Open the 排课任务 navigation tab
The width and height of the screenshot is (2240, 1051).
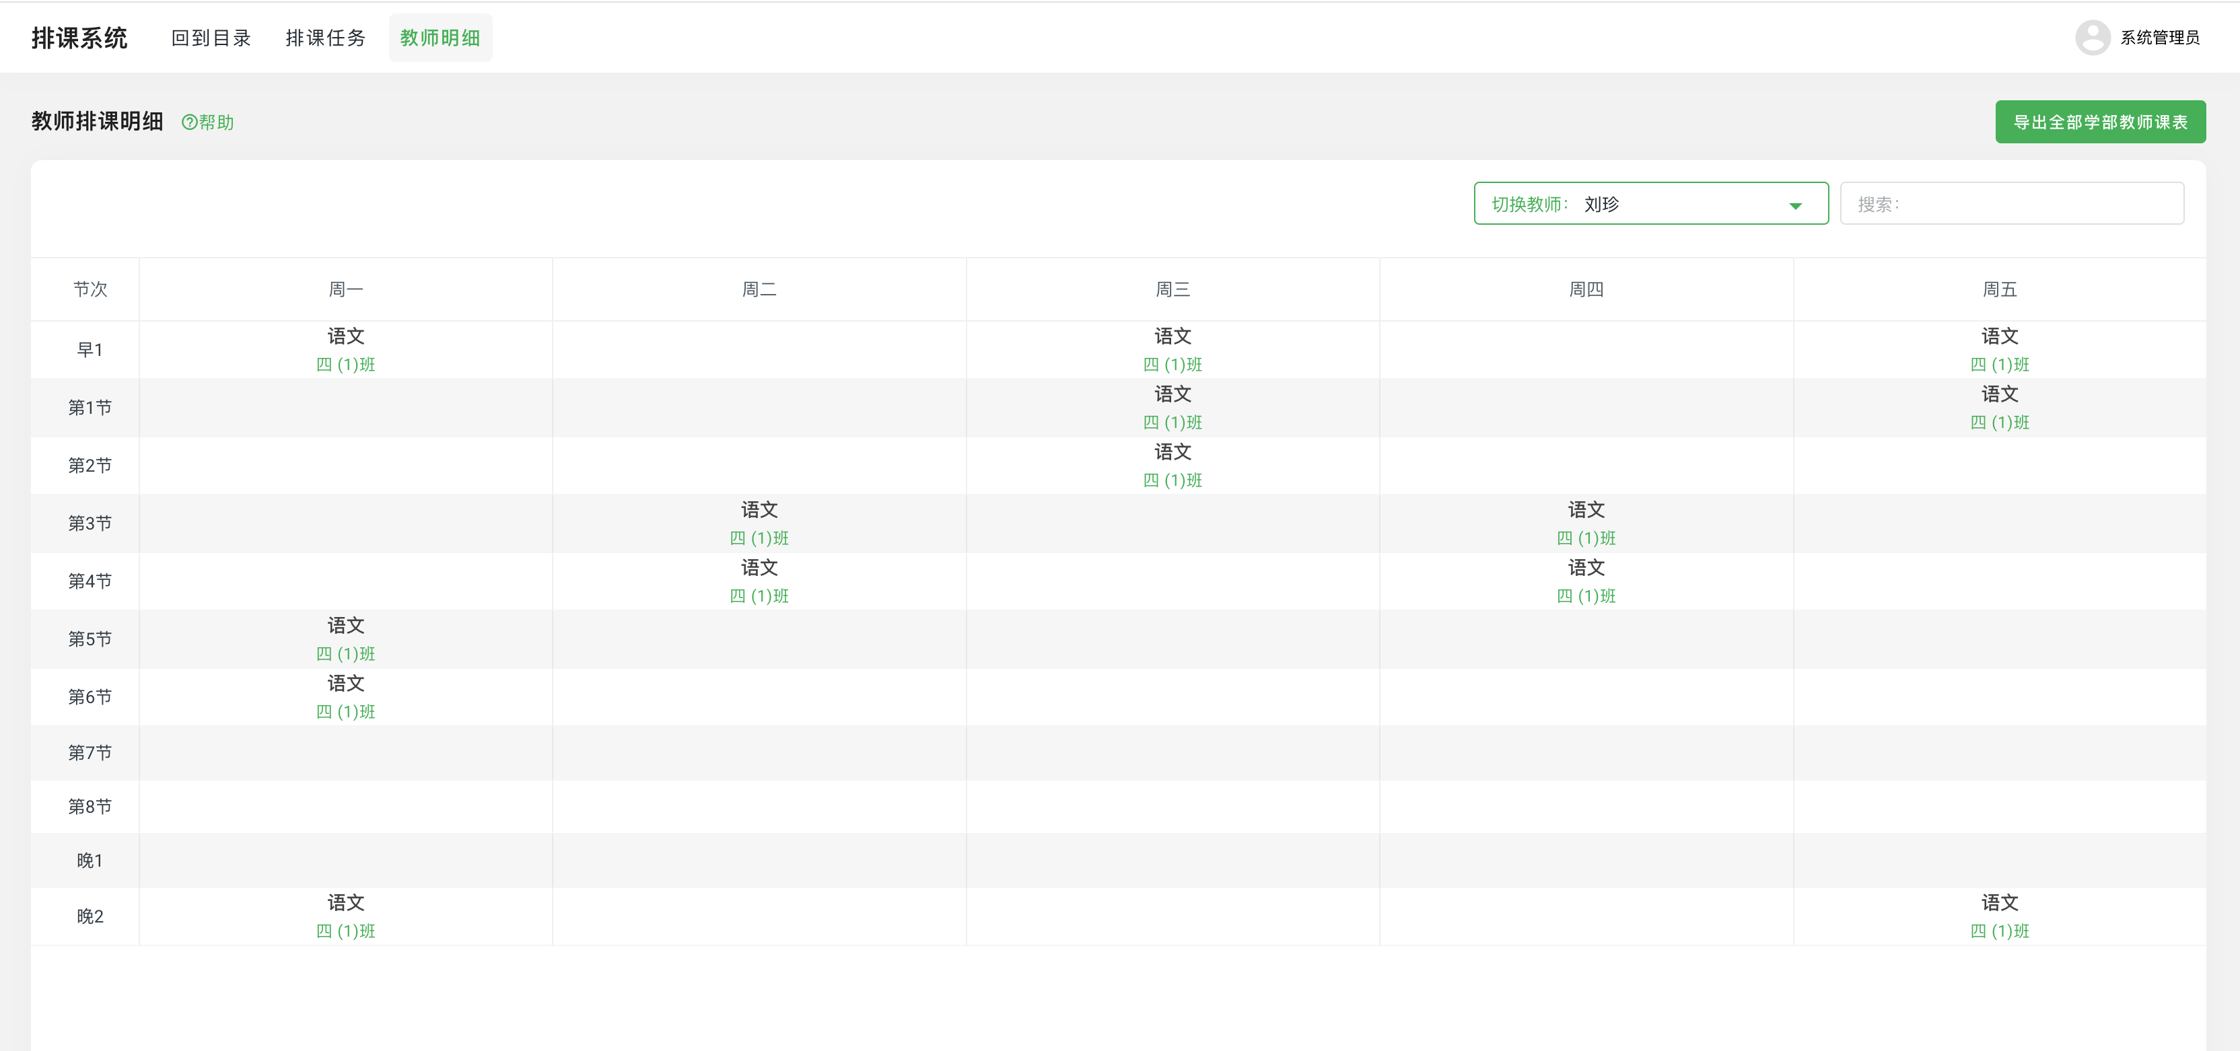point(325,38)
